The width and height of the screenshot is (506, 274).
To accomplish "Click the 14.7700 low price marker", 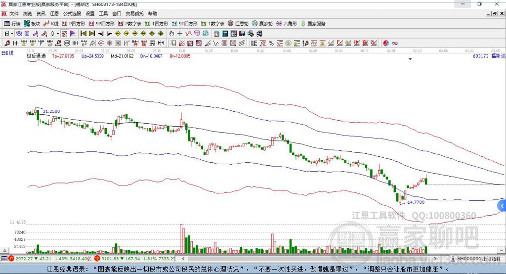I will pyautogui.click(x=416, y=202).
